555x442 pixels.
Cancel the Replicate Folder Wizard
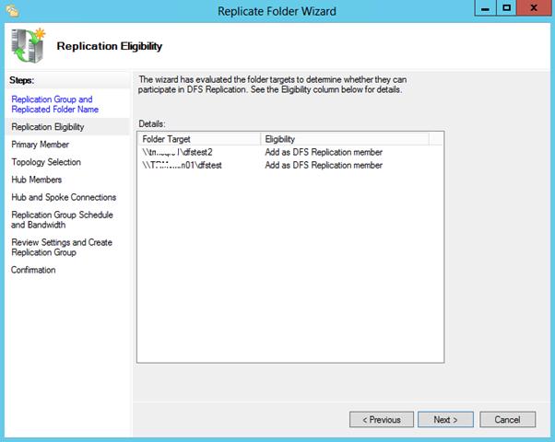tap(507, 419)
